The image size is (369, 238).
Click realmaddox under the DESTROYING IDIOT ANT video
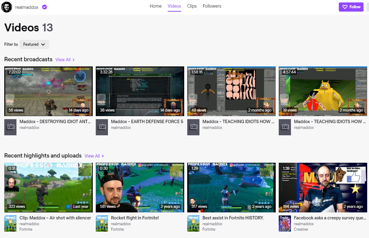[29, 128]
